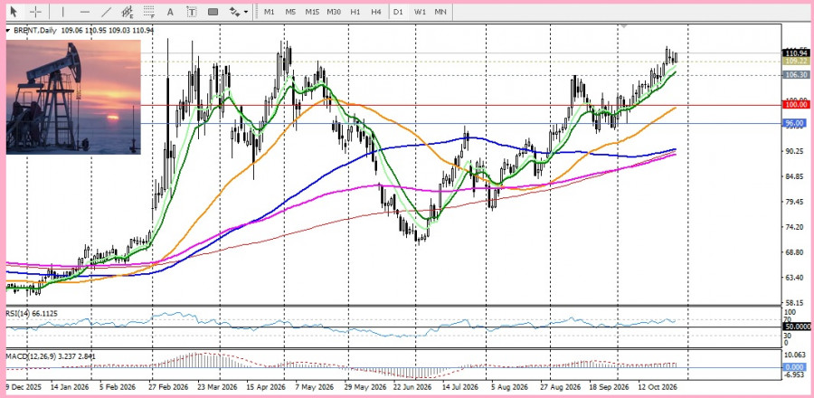
Task: Click the 0.000 MACD level label
Action: point(796,367)
